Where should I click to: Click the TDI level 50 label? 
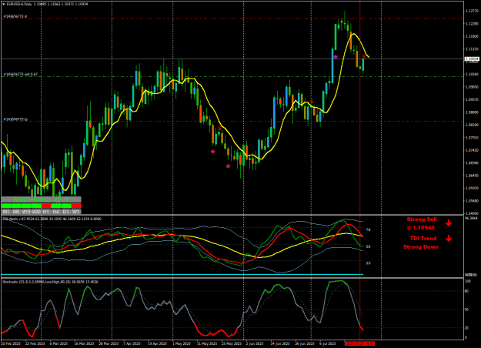368,246
